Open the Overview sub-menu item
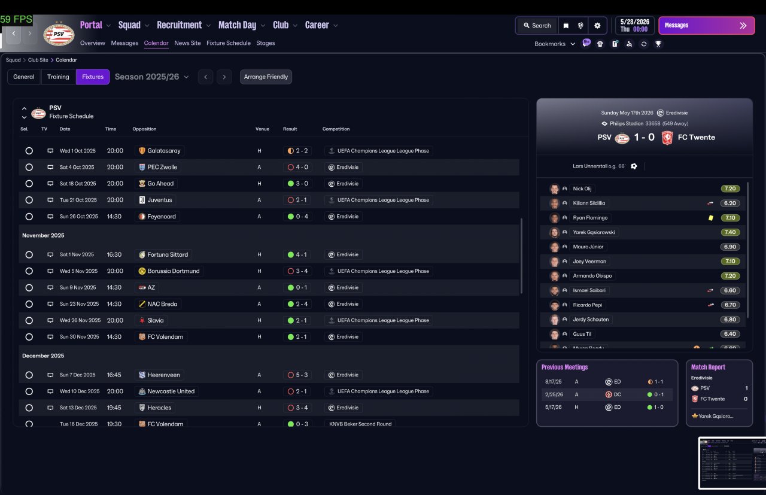766x495 pixels. (93, 43)
